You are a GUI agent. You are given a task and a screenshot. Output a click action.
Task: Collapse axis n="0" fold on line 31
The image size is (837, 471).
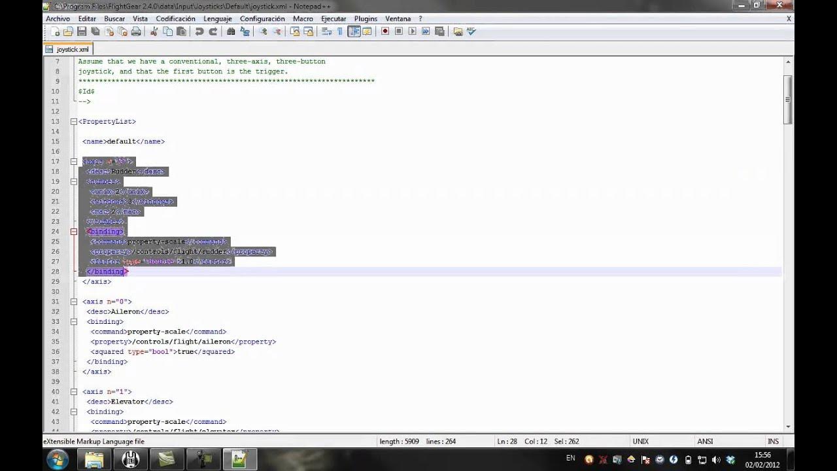74,302
